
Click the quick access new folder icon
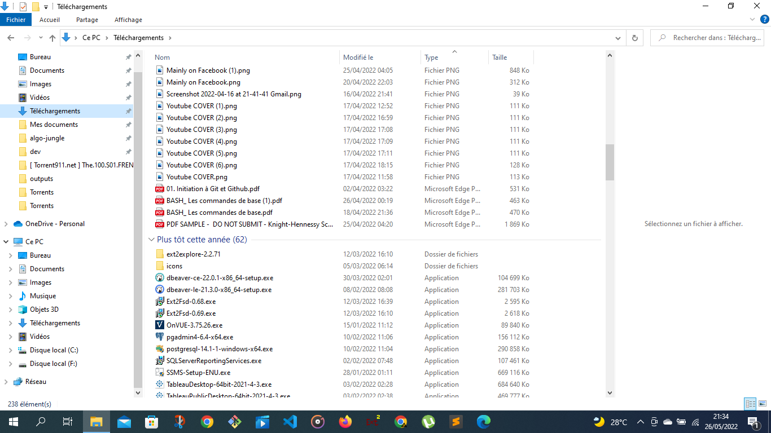point(36,7)
